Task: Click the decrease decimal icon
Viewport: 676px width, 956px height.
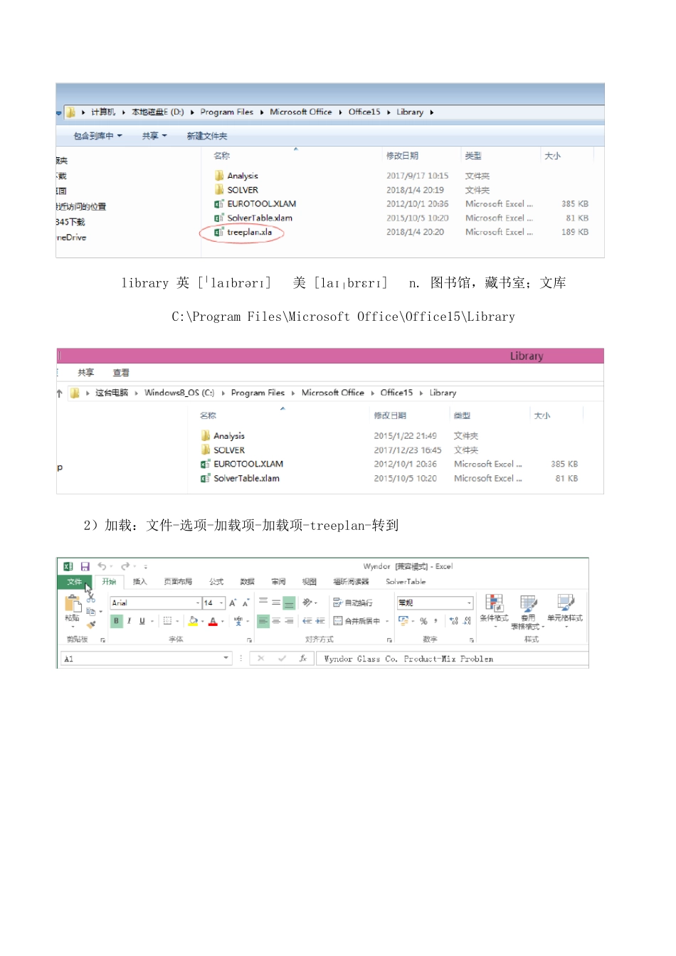Action: tap(467, 621)
